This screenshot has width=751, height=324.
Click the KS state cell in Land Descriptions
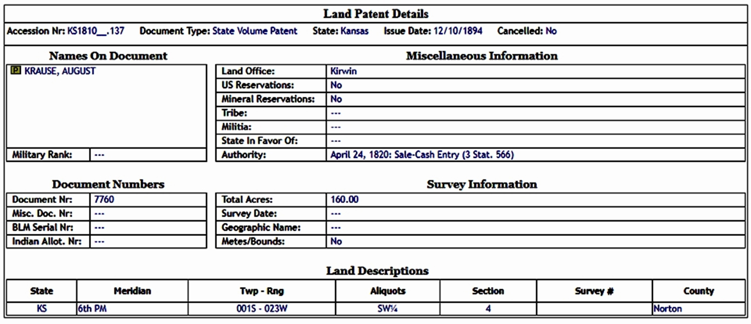pos(41,308)
